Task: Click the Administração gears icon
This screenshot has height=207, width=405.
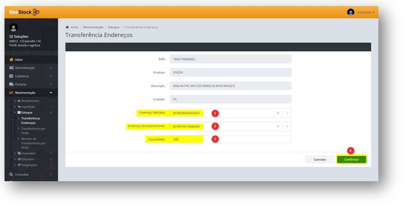Action: [x=11, y=68]
